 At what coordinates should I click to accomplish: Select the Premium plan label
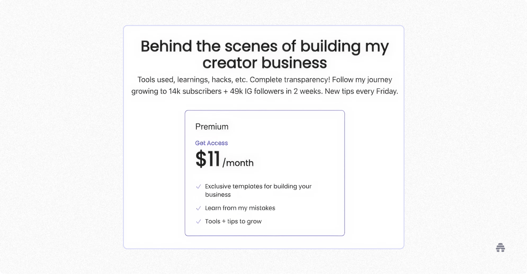point(212,126)
